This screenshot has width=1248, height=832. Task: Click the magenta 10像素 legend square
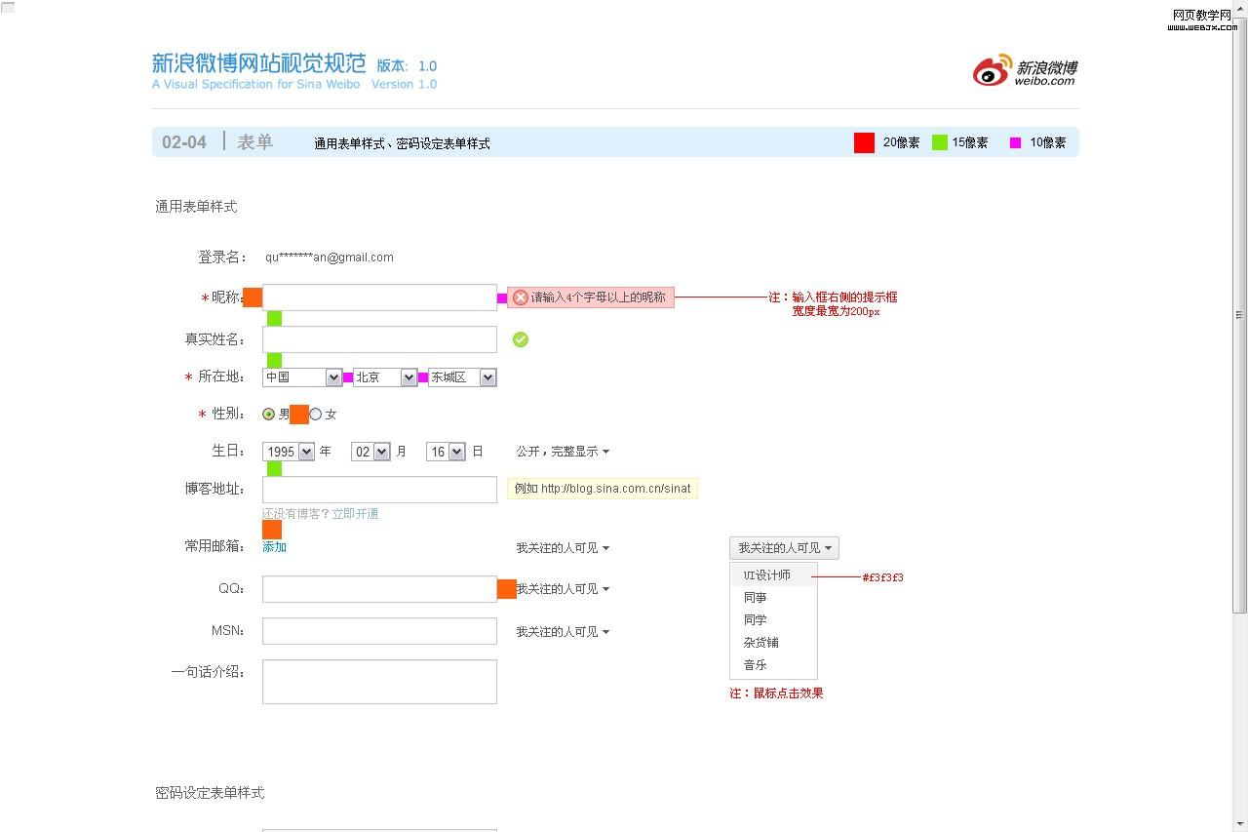(1015, 142)
